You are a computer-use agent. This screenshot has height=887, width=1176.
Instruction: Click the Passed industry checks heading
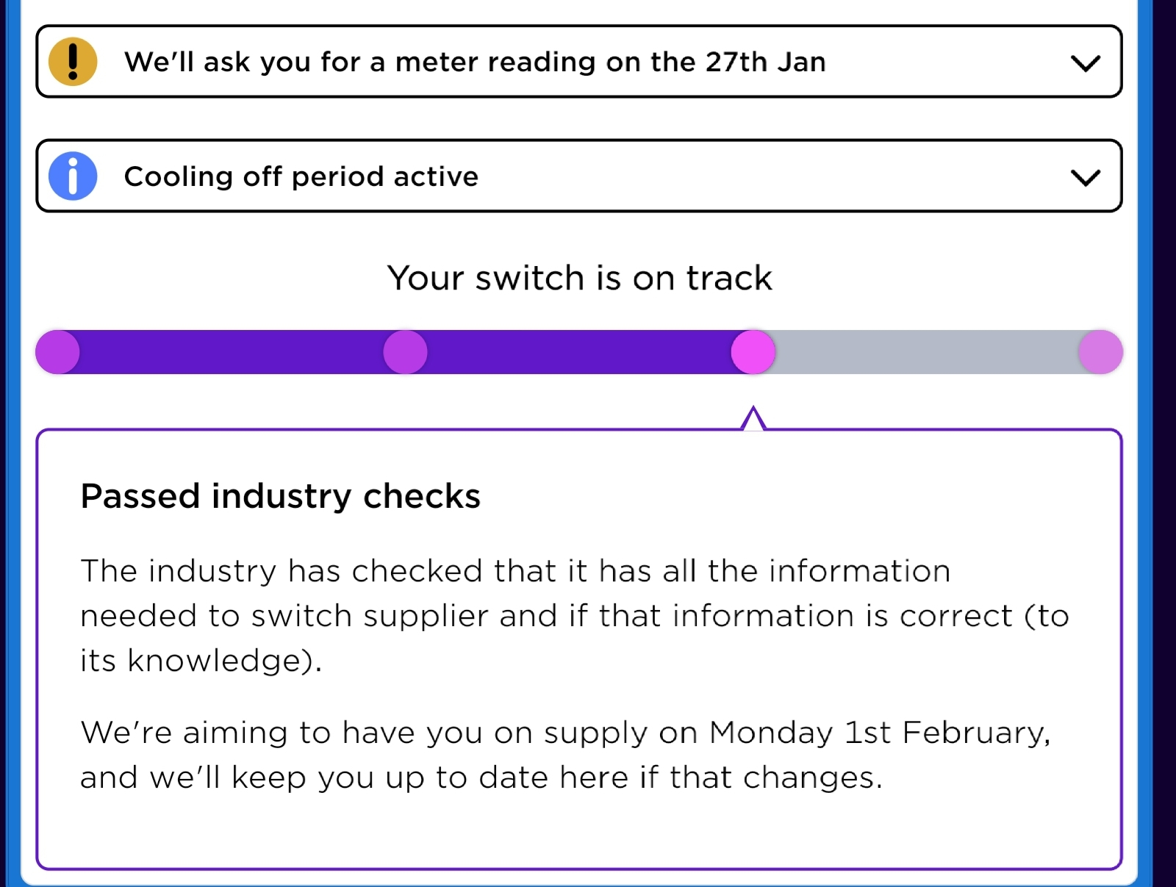[280, 496]
